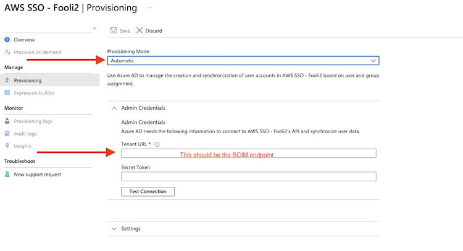Click the Manage section heading
The height and width of the screenshot is (251, 463).
[14, 67]
